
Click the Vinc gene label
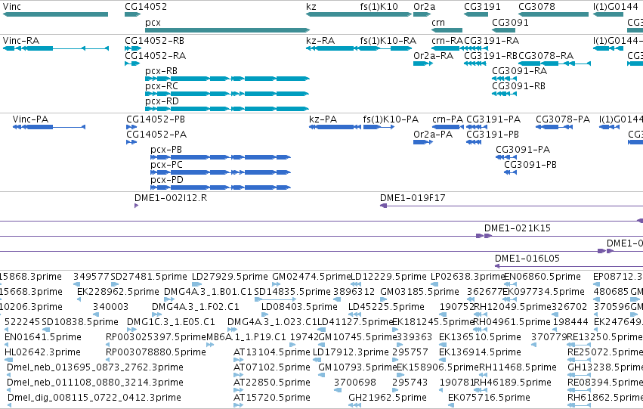coord(11,7)
